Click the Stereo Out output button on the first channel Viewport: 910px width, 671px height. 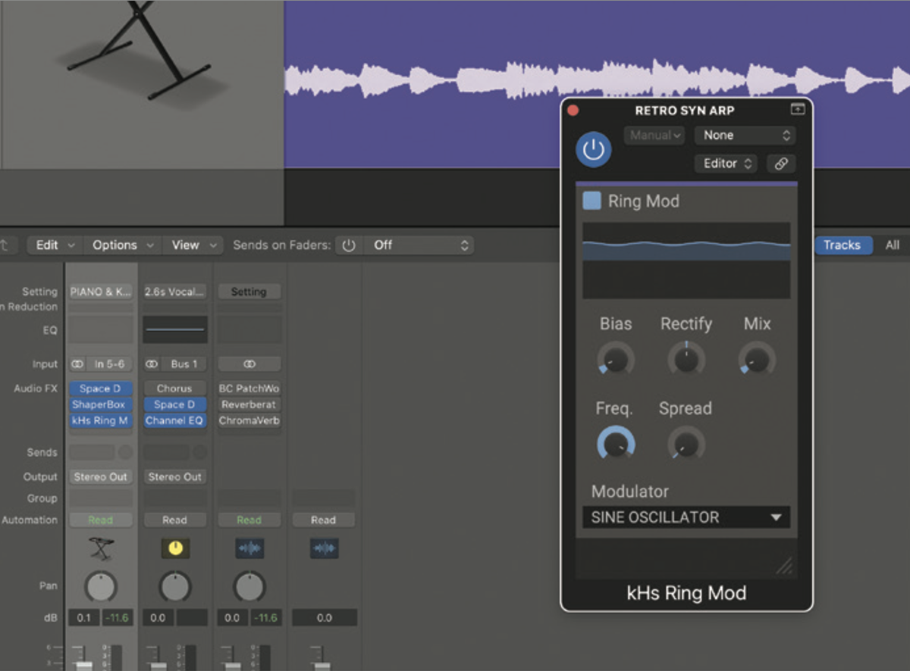click(x=99, y=476)
